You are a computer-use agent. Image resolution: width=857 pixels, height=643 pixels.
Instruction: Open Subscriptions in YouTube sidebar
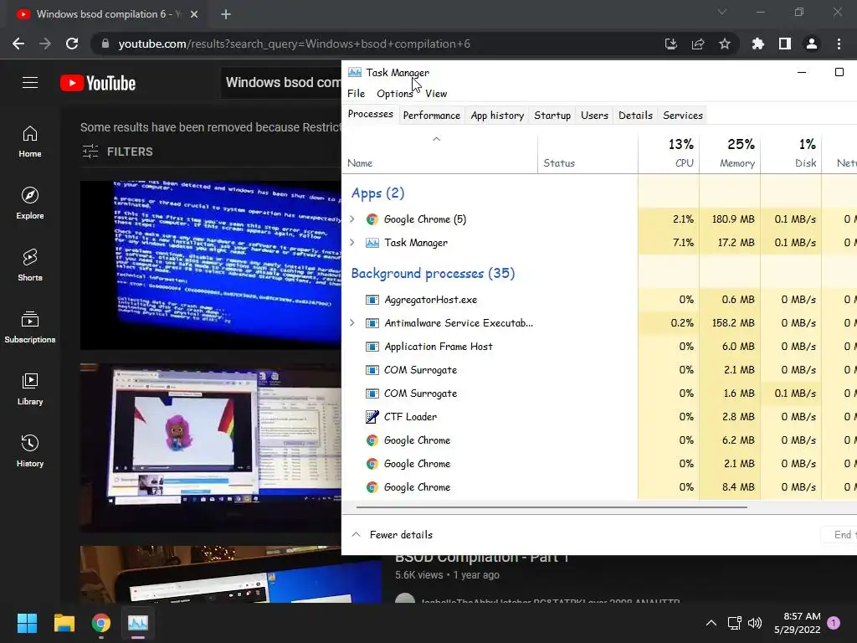coord(30,327)
